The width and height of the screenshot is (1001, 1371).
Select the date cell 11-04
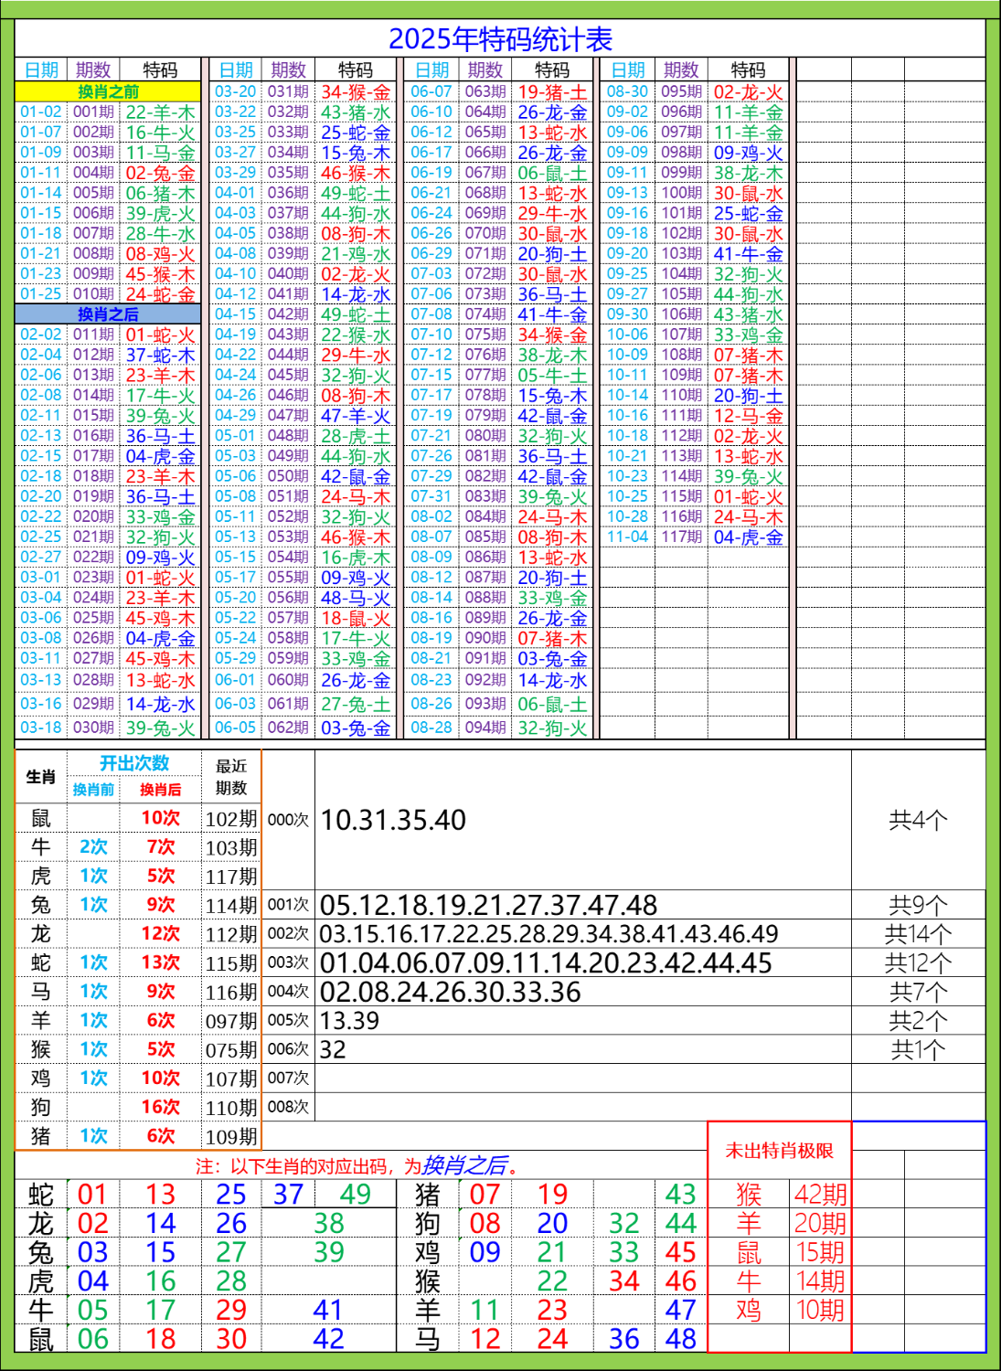[x=627, y=537]
